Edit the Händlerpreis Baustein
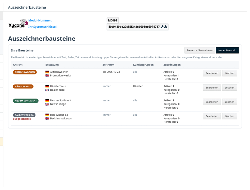 212,87
